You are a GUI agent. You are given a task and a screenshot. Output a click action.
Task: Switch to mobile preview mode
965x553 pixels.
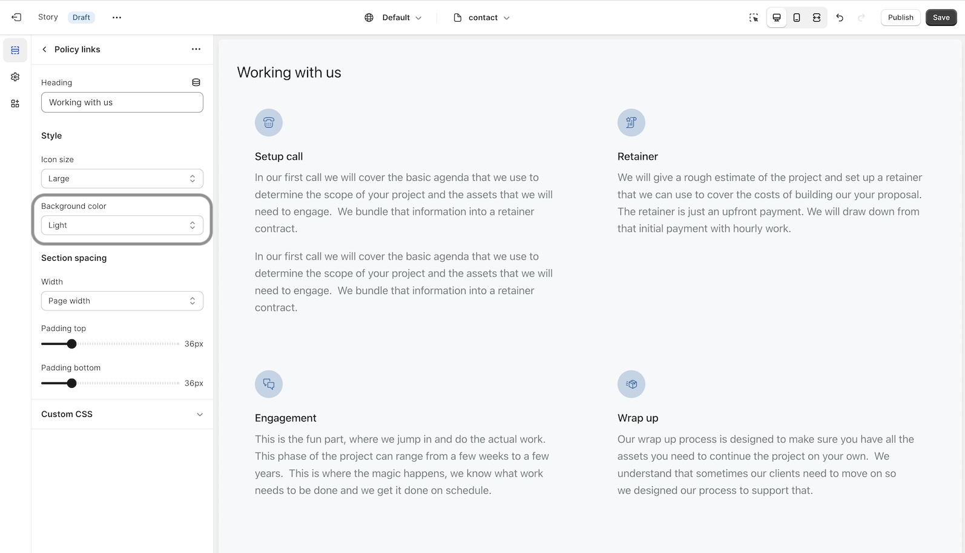[797, 18]
